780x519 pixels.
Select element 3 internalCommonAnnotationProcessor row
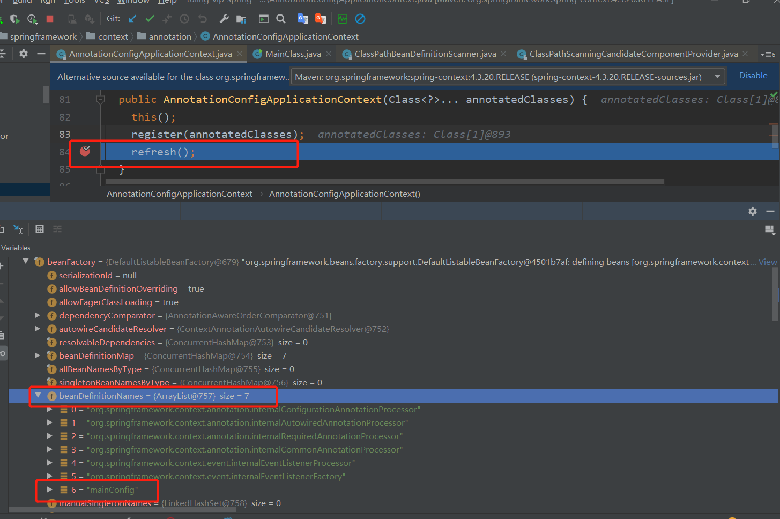pos(393,449)
